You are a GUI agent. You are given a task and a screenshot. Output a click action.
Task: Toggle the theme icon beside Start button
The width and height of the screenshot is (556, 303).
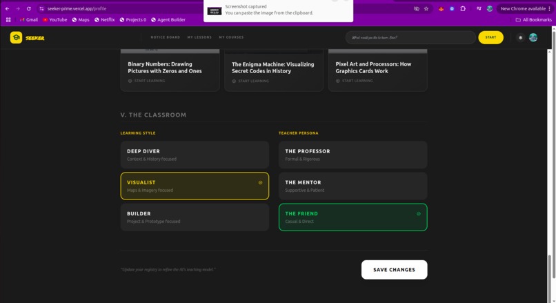(x=520, y=37)
